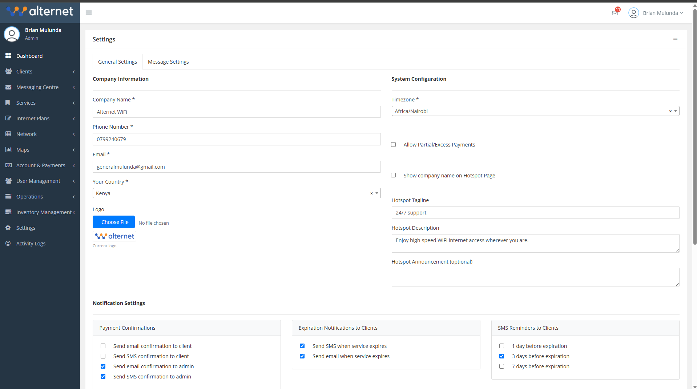Image resolution: width=697 pixels, height=389 pixels.
Task: Click the Choose File button for logo upload
Action: click(x=114, y=222)
